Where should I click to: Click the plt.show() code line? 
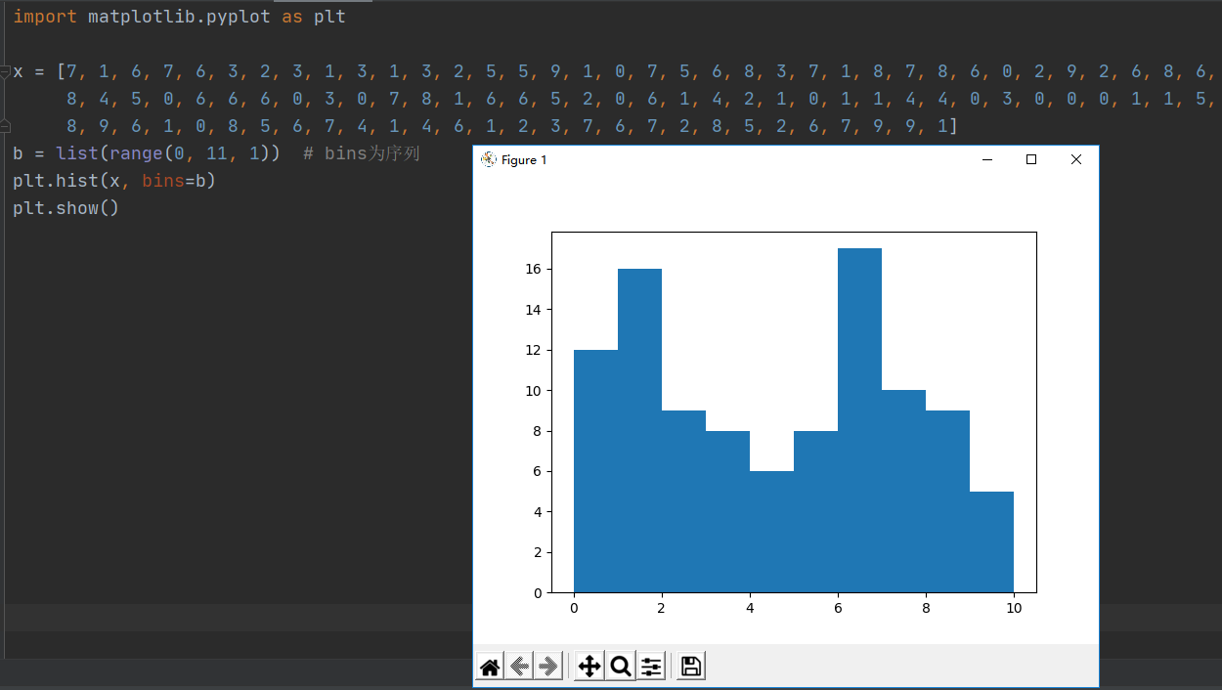(65, 208)
